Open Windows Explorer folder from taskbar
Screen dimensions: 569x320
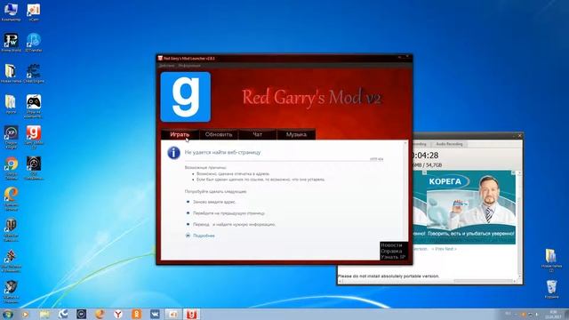click(44, 314)
